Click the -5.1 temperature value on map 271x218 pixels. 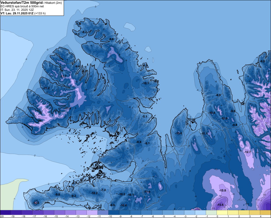(x=144, y=116)
